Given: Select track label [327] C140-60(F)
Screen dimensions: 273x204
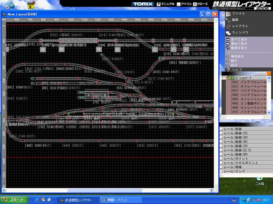Looking at the screenshot, I should tap(161, 79).
